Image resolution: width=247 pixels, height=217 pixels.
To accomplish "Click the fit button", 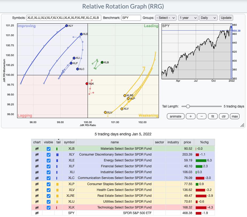I will click(x=213, y=116).
